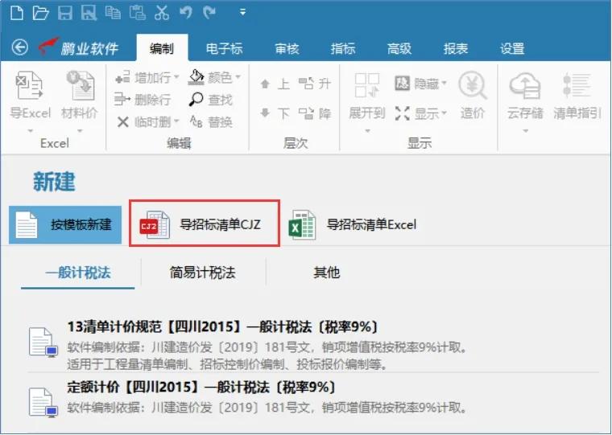Open the 颜色 color fill dropdown

click(x=238, y=78)
